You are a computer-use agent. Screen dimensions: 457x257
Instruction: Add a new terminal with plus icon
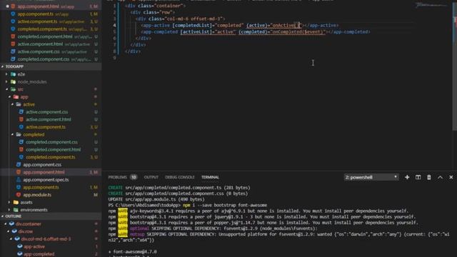point(407,177)
